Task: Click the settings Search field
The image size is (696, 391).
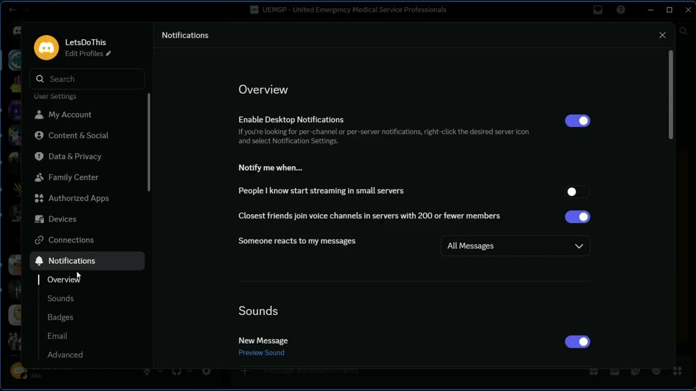Action: [87, 79]
